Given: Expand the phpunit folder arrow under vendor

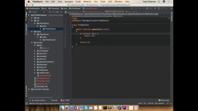Looking at the screenshot, I should [x=35, y=67].
